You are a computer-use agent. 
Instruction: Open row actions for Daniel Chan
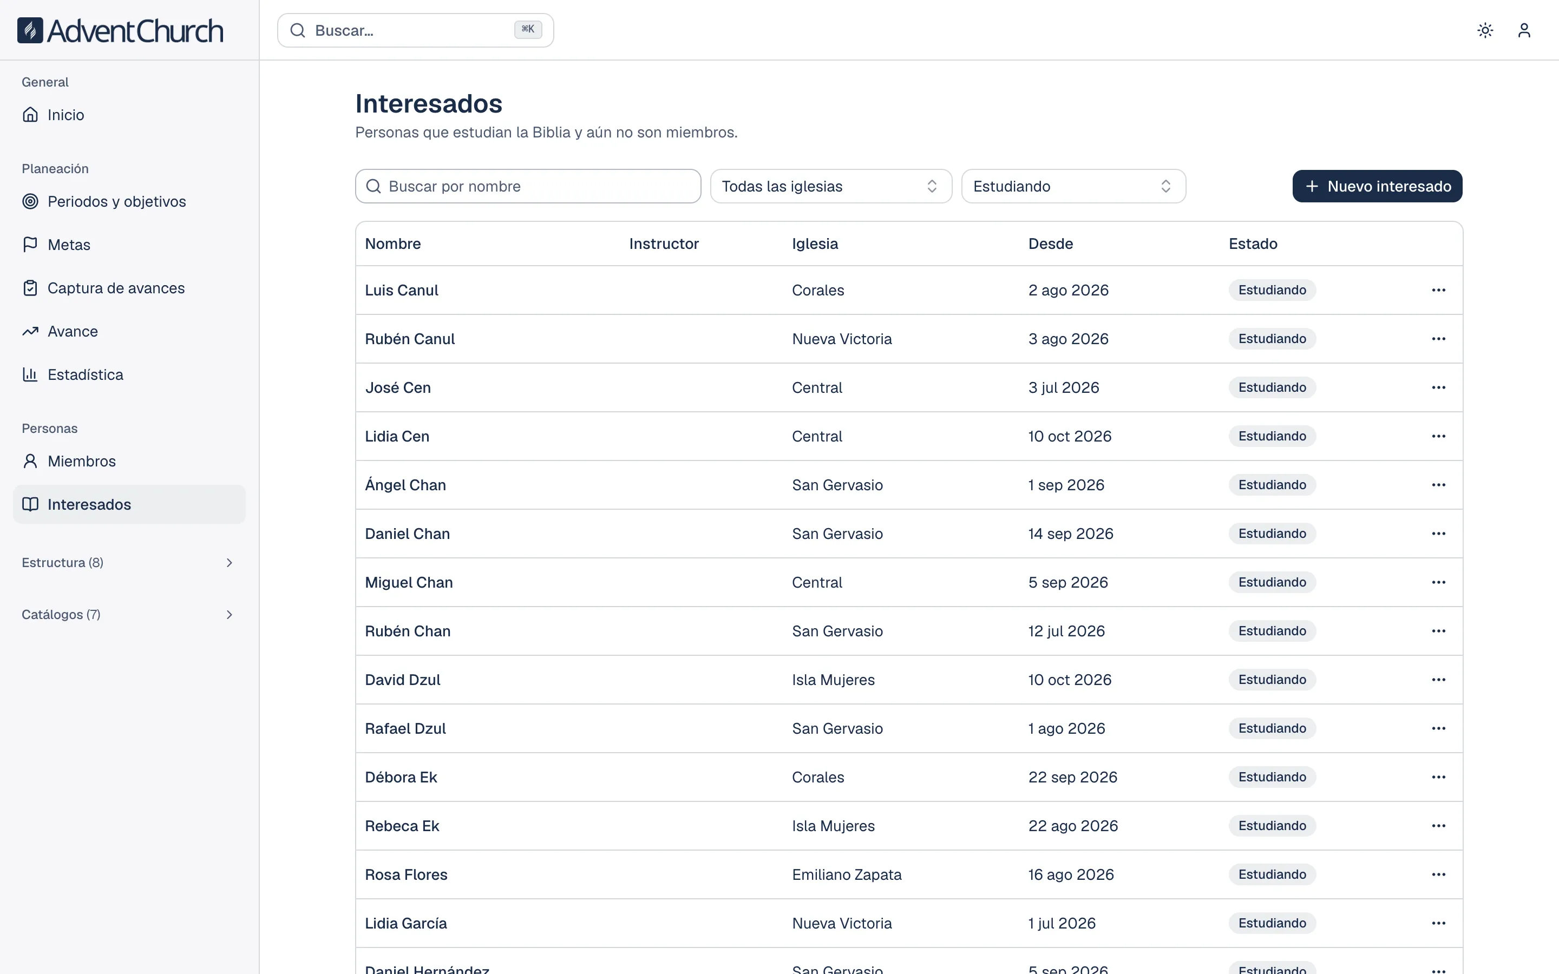click(1438, 534)
